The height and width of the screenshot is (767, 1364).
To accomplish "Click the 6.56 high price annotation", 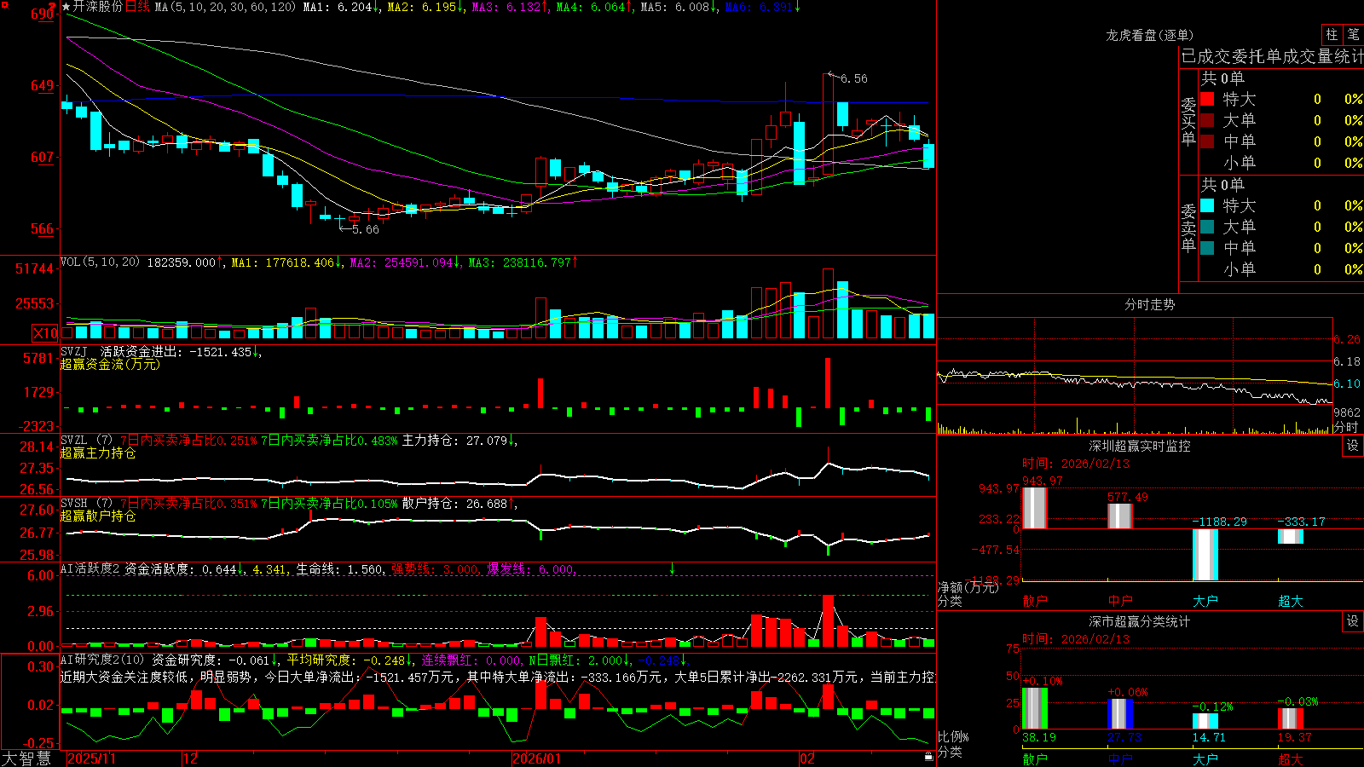I will coord(853,78).
